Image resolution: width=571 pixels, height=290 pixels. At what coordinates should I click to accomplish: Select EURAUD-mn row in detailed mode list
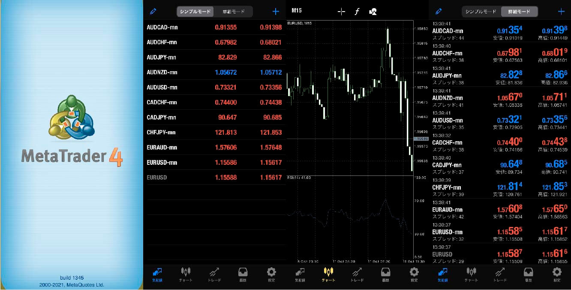[x=500, y=209]
